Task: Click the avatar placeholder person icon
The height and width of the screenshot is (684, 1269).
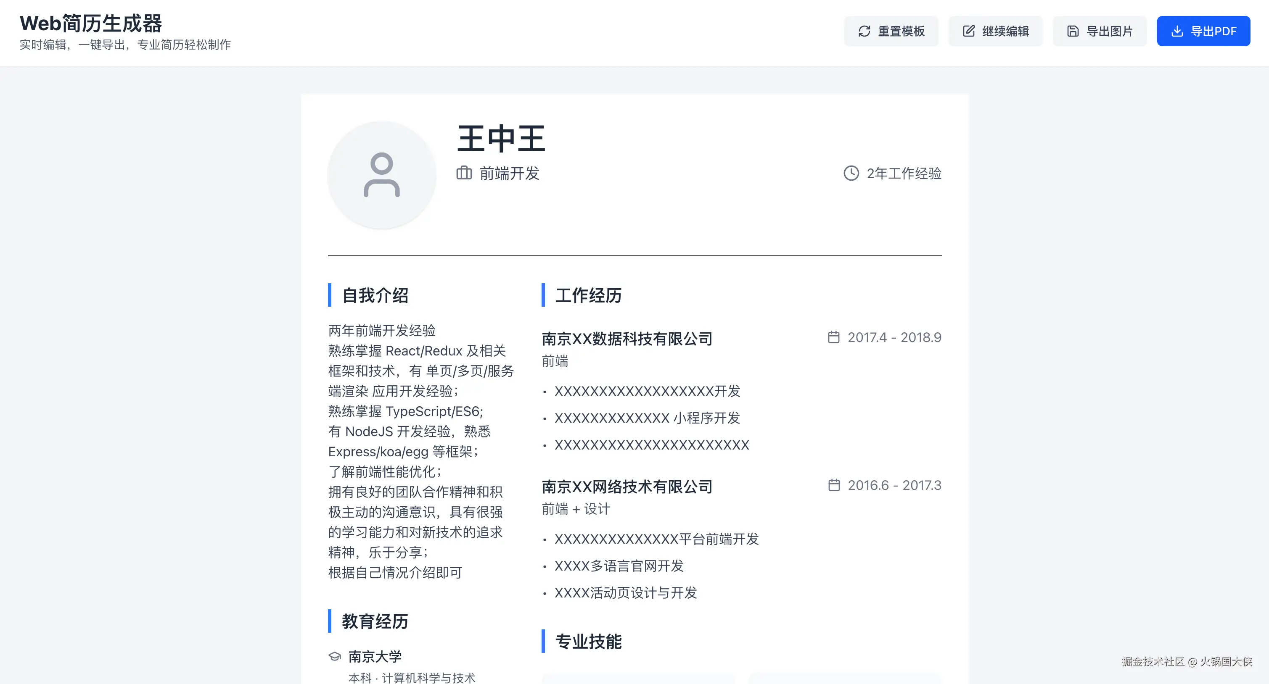Action: 382,175
